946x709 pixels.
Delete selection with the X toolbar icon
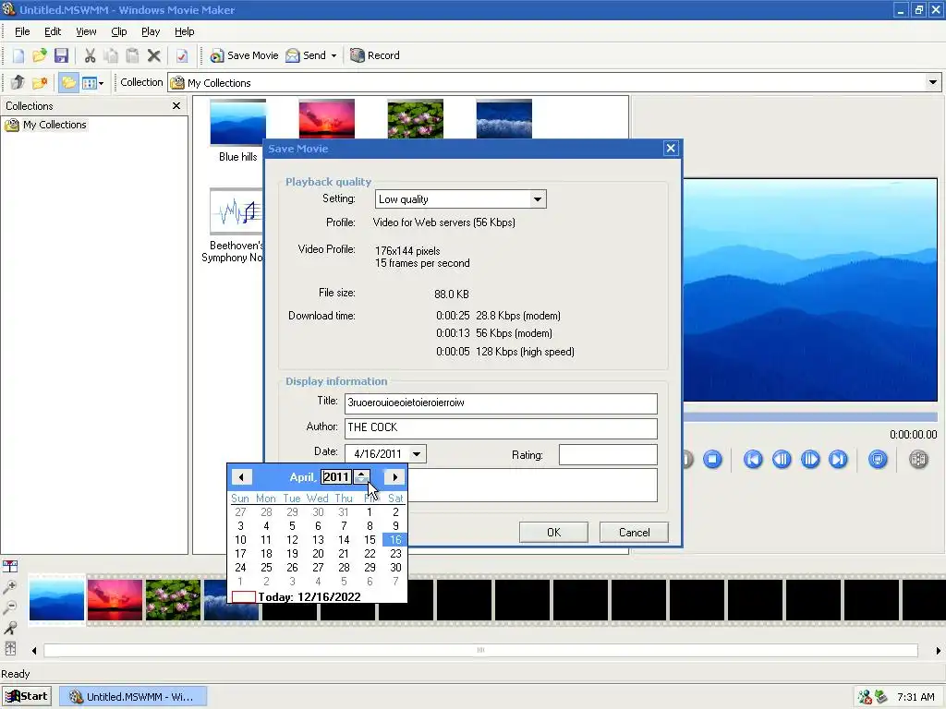coord(154,55)
